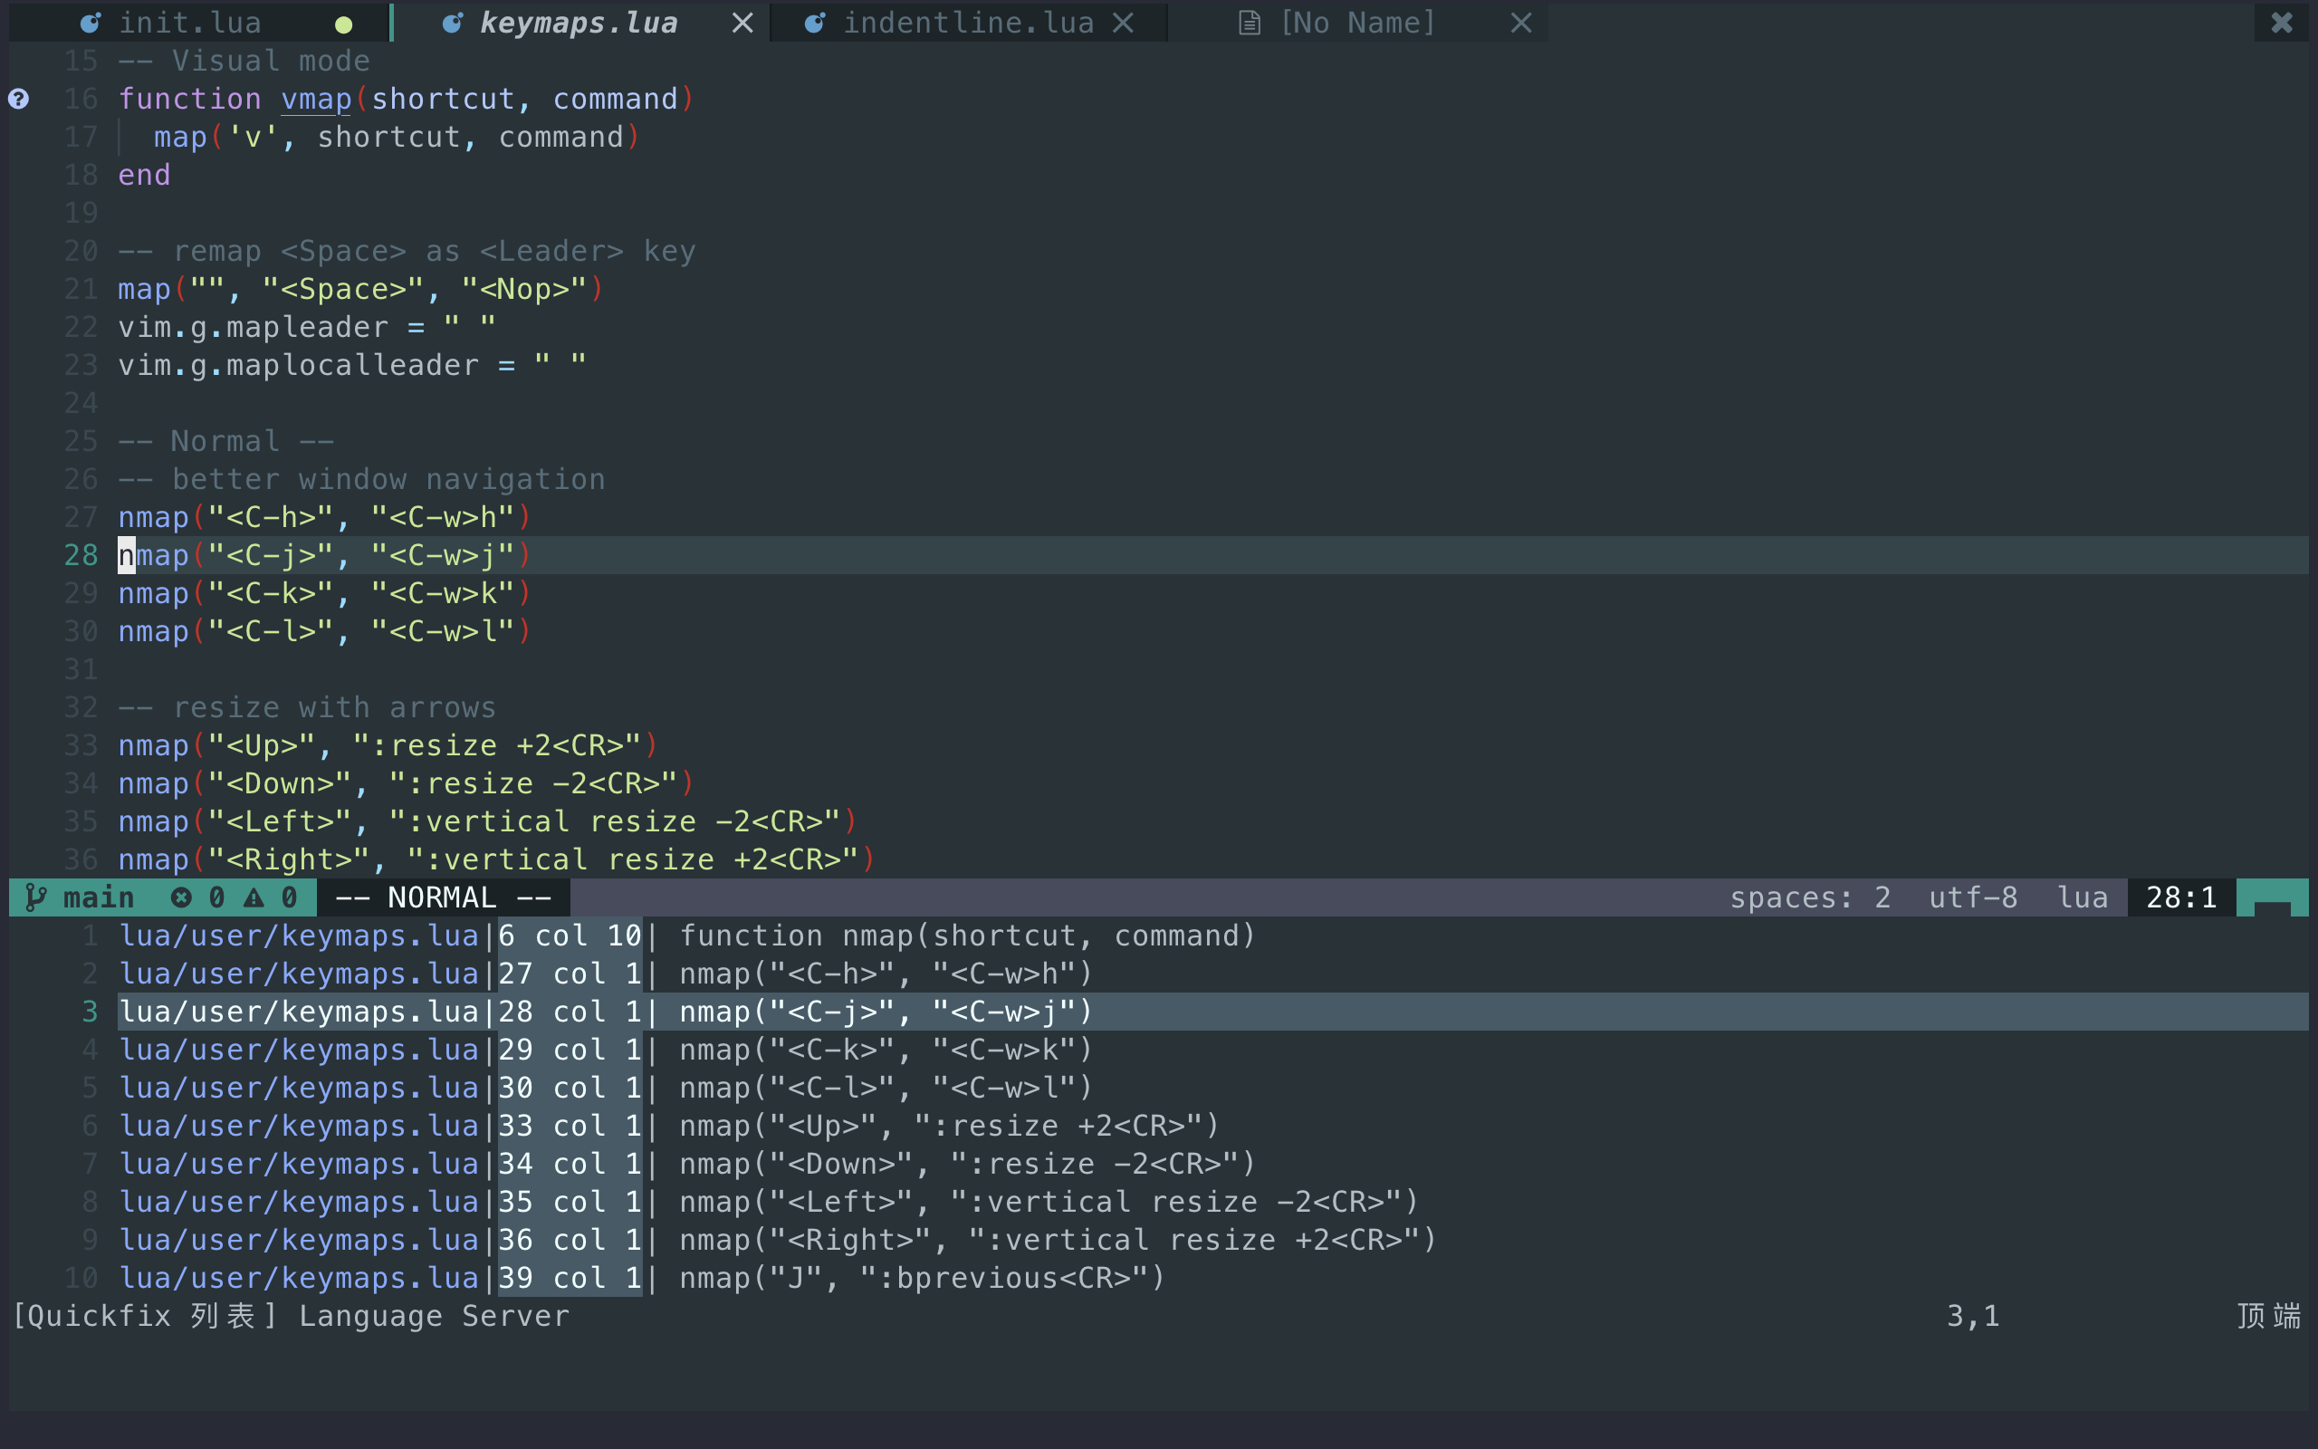Click the '[Quickfix 列表] Language Server' status title

291,1317
